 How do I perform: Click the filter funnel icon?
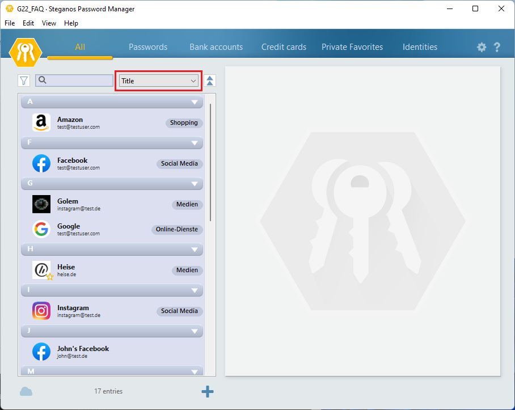(24, 81)
